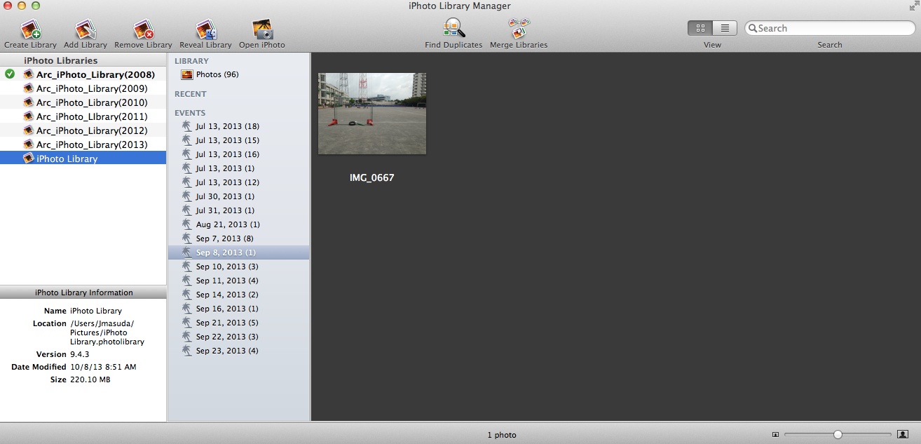Click the thumbnail size slider knob

[x=838, y=435]
